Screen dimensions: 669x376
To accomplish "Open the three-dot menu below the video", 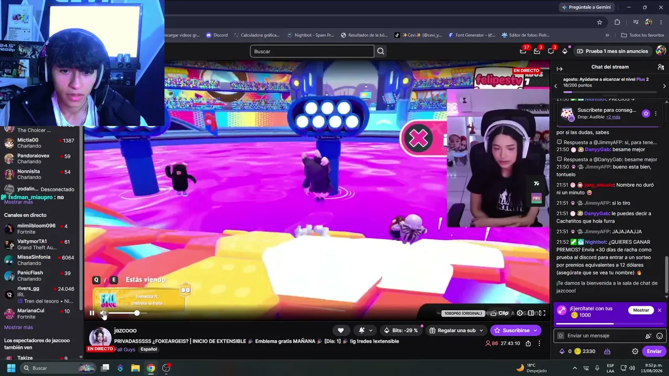I will point(539,344).
